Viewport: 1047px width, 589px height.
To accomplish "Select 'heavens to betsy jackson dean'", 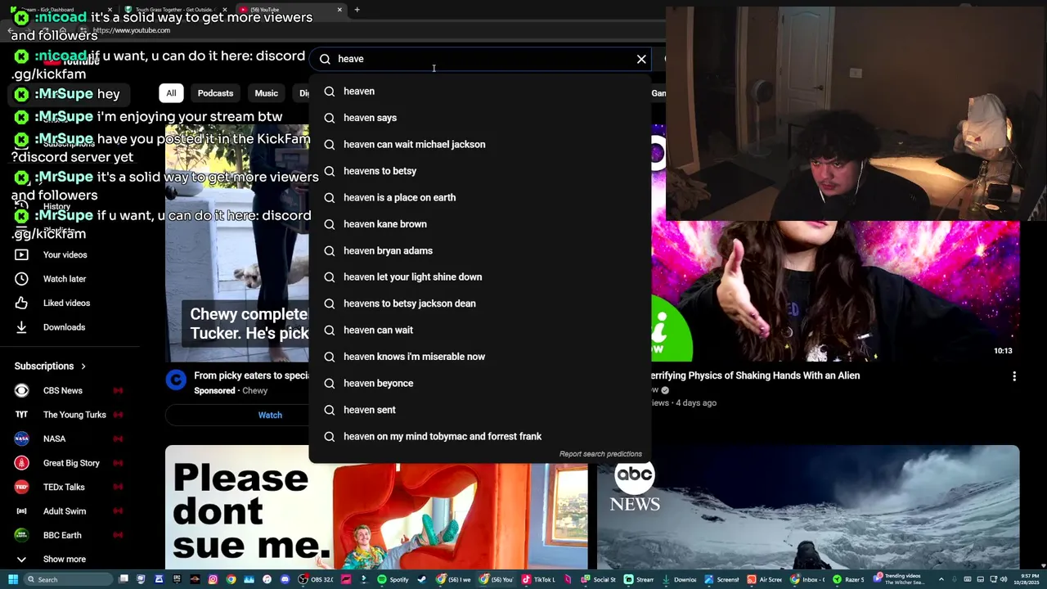I will tap(480, 303).
